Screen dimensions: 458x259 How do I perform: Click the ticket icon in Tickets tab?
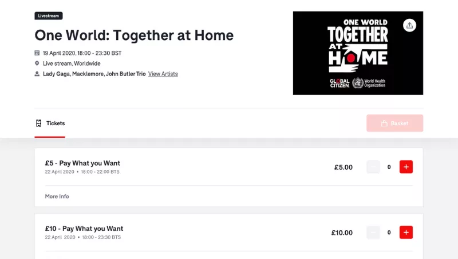tap(39, 123)
